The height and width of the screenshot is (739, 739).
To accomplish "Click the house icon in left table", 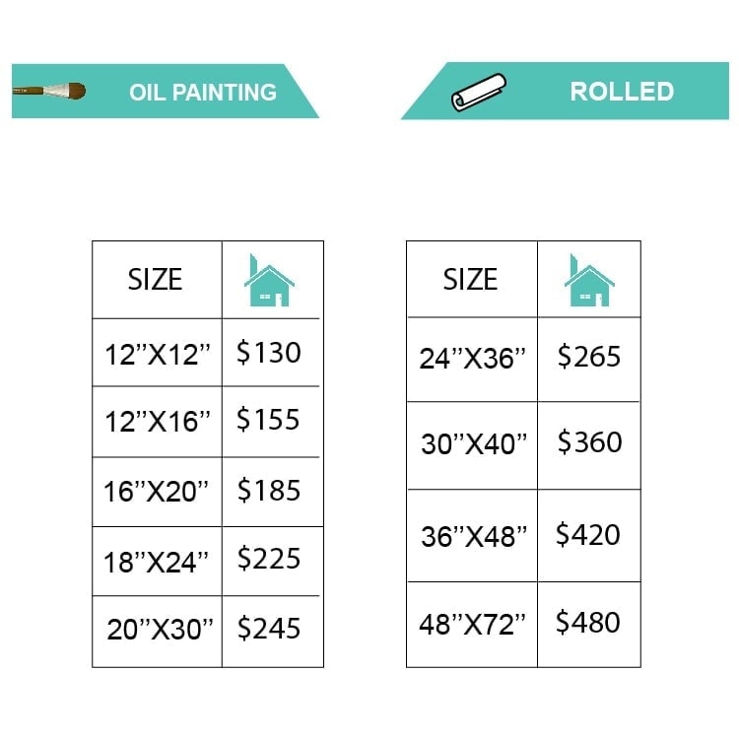I will click(269, 281).
